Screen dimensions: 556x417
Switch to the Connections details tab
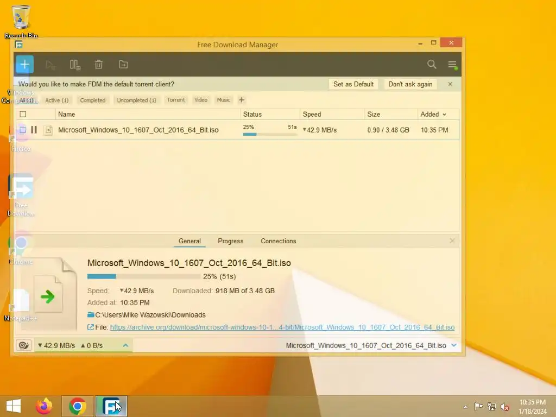pos(279,241)
